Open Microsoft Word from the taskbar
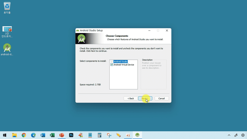 point(43,135)
